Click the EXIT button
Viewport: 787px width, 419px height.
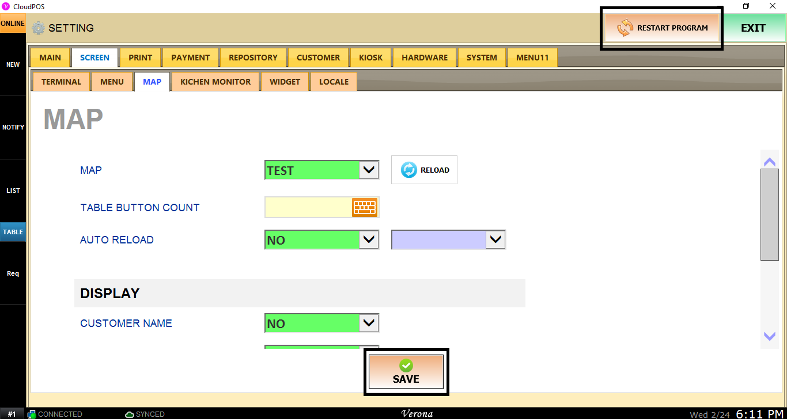click(753, 28)
